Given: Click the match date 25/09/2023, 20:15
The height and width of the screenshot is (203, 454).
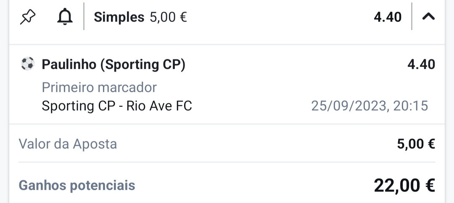Looking at the screenshot, I should (370, 106).
